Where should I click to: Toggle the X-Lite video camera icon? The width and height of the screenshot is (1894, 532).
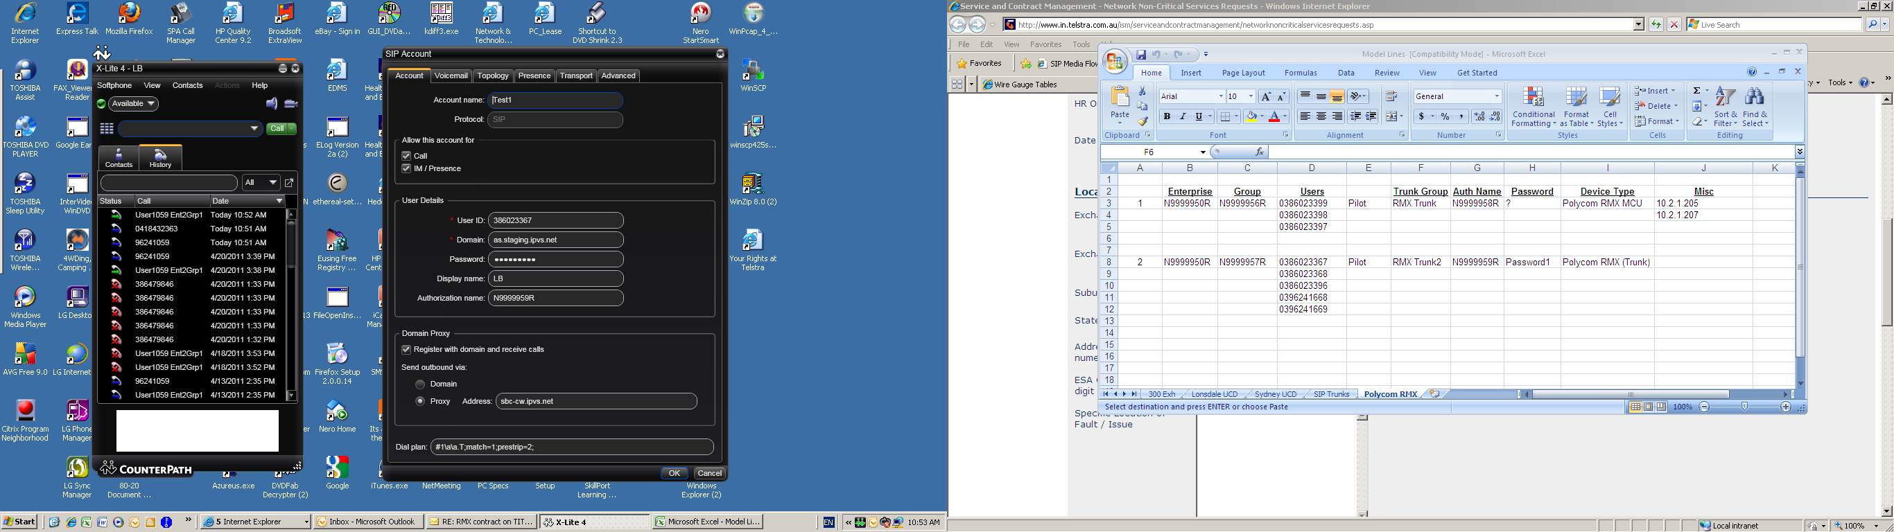[291, 104]
